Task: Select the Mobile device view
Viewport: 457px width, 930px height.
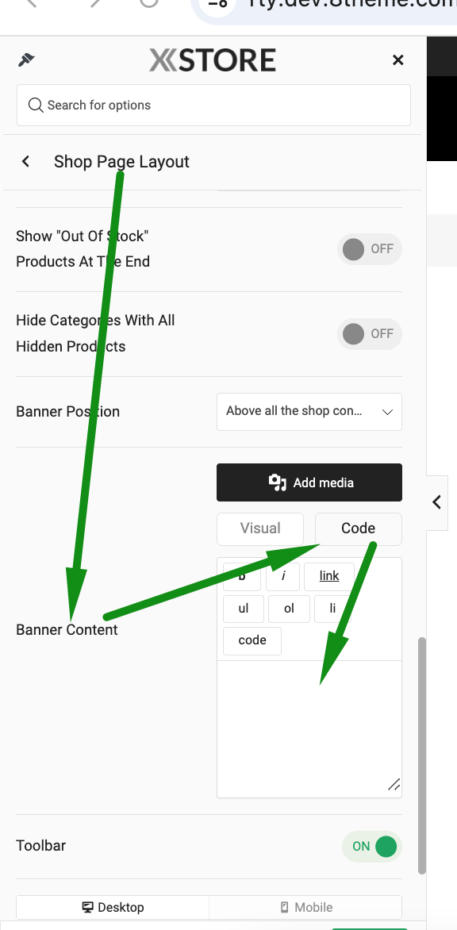Action: click(x=305, y=908)
